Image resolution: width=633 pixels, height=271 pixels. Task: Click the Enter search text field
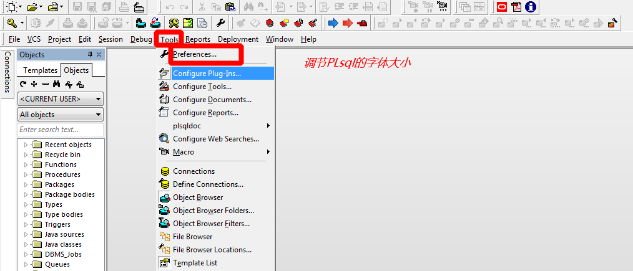coord(61,130)
